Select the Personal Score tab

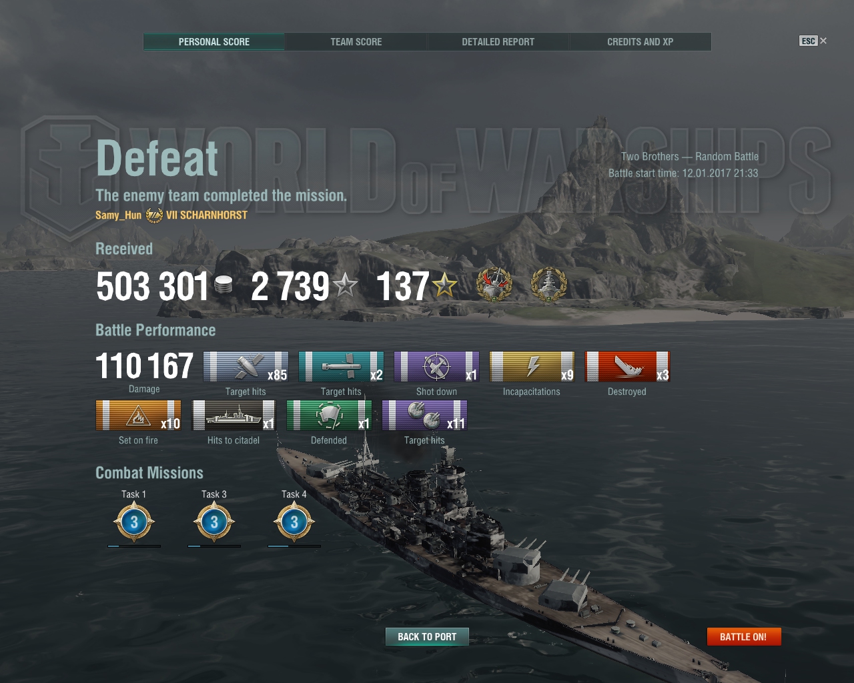[x=214, y=41]
